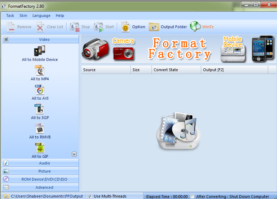Click the Start label text
Image resolution: width=277 pixels, height=199 pixels.
click(x=110, y=27)
